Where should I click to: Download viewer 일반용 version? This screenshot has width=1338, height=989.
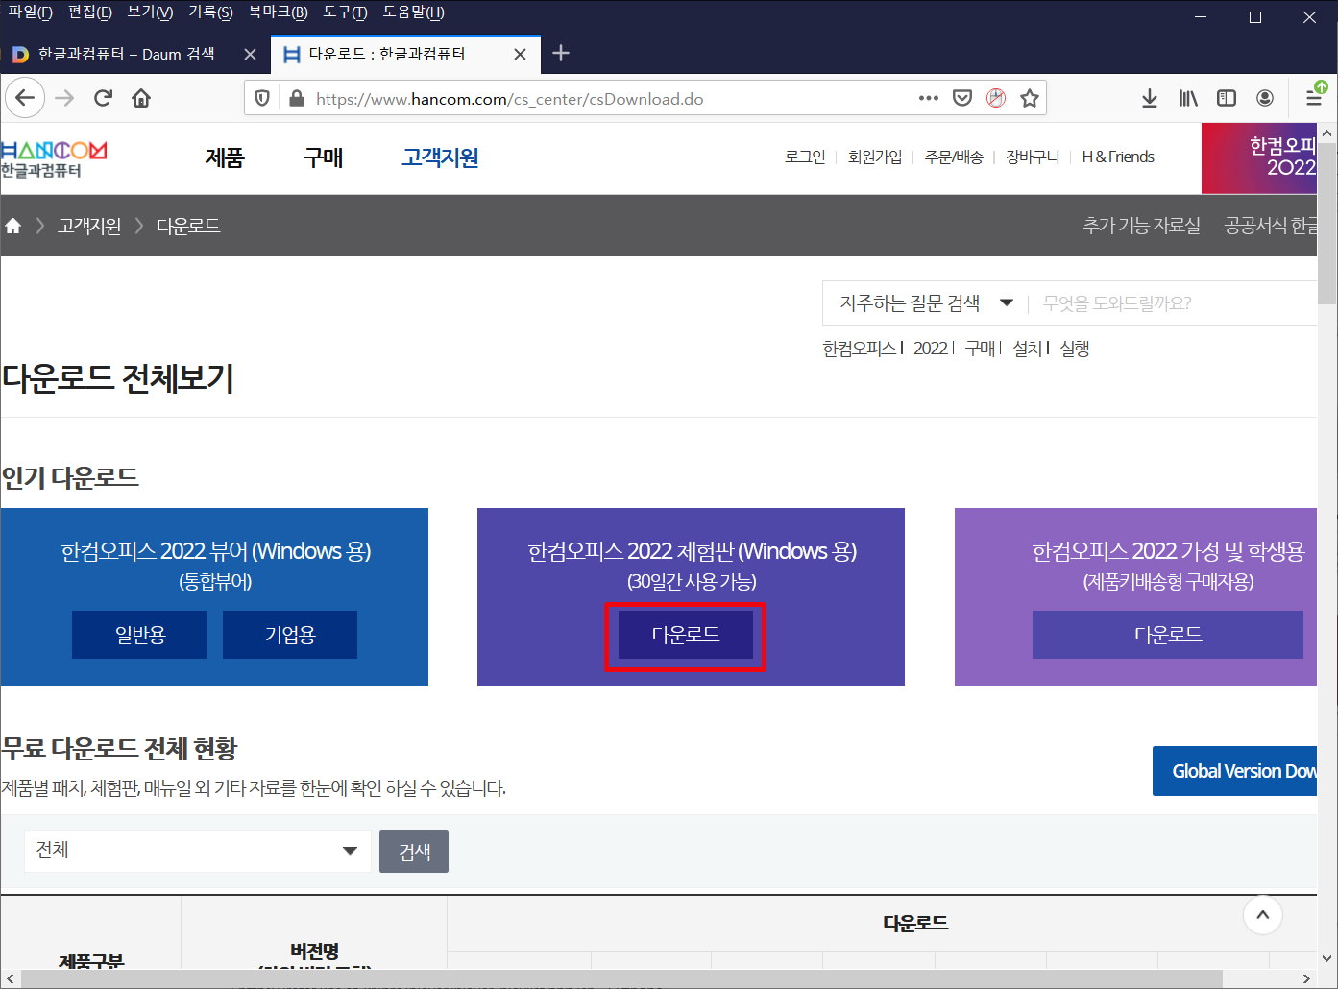pyautogui.click(x=139, y=635)
